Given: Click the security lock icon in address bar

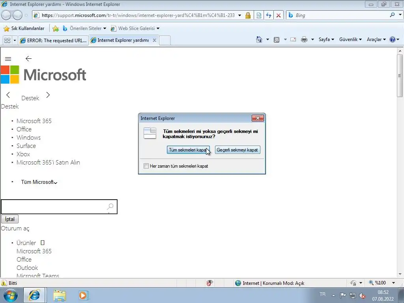Looking at the screenshot, I should tap(248, 15).
